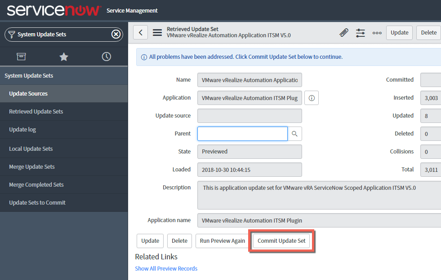Open the more options ellipsis icon
Viewport: 441px width, 280px height.
coord(377,33)
